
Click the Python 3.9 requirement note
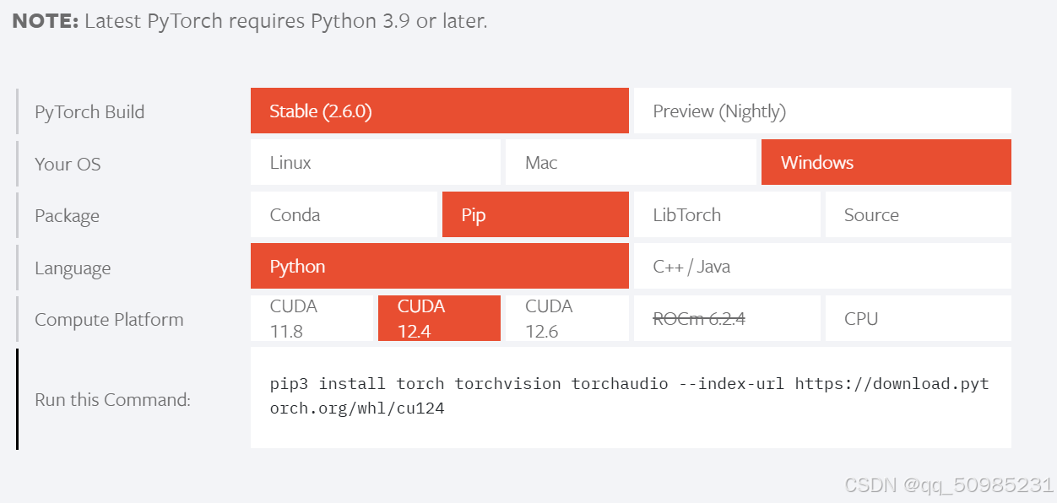coord(250,21)
